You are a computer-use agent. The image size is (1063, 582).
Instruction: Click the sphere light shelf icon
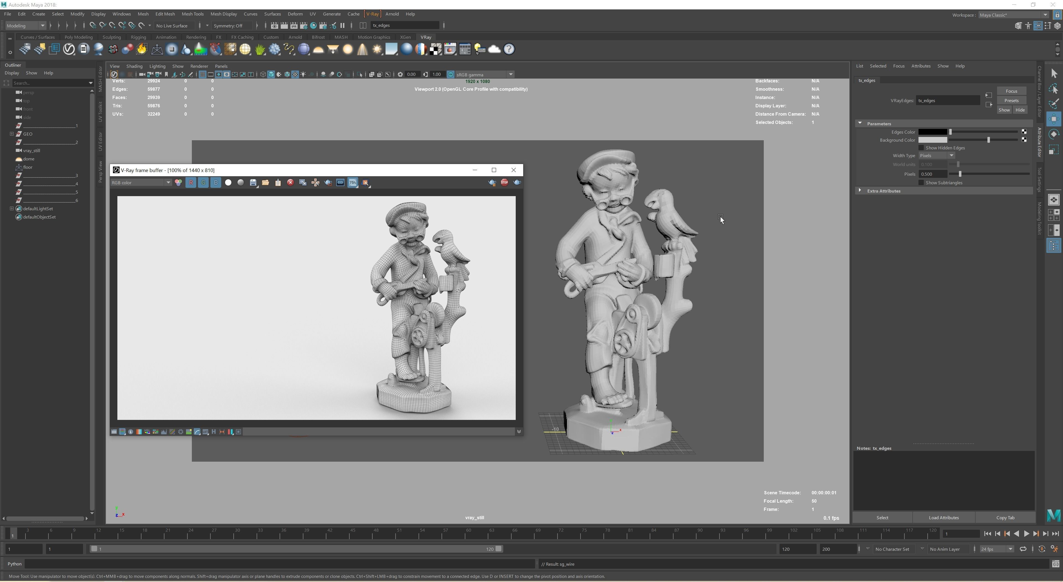click(x=347, y=50)
